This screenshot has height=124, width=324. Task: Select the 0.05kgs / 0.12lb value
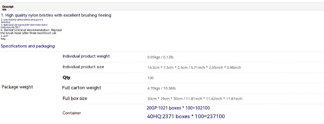click(x=160, y=57)
